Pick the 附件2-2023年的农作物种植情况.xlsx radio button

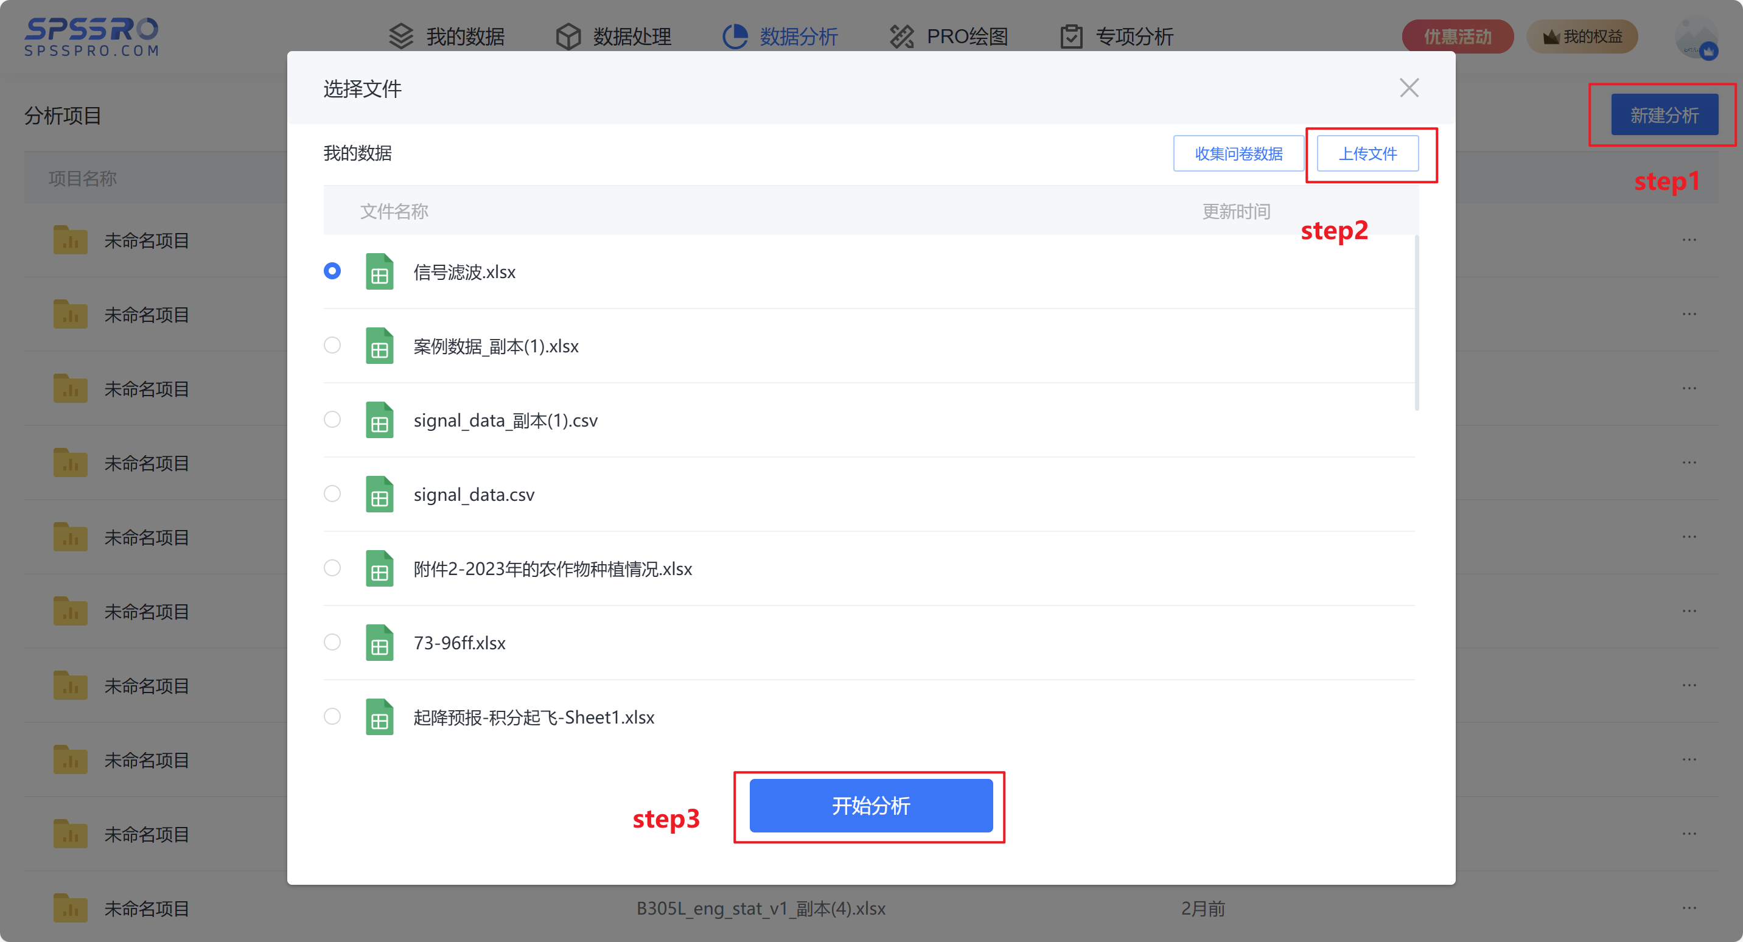click(x=332, y=568)
